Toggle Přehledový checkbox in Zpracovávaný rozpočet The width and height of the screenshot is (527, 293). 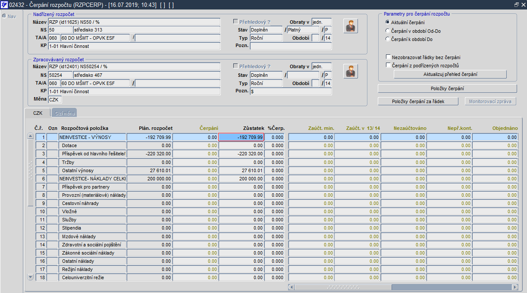tap(235, 66)
